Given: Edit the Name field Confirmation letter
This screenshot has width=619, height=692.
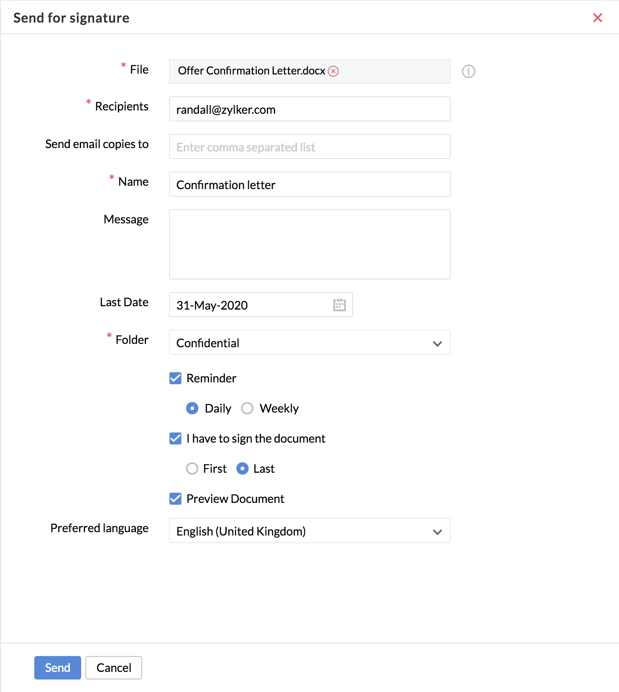Looking at the screenshot, I should pos(310,185).
